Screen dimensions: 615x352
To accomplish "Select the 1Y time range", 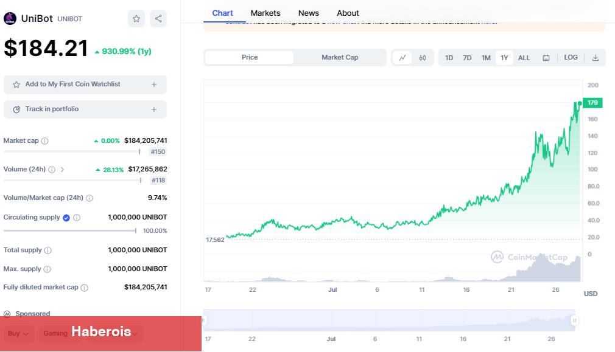I will click(x=504, y=58).
